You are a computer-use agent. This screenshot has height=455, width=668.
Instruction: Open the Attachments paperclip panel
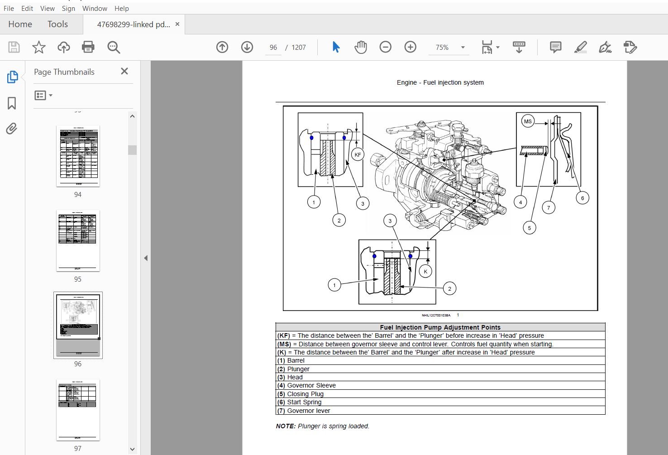(x=12, y=129)
